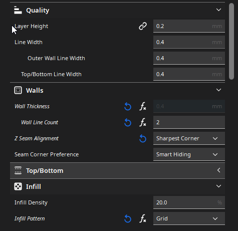Open the Infill Pattern Grid dropdown
238x231 pixels.
pos(189,218)
